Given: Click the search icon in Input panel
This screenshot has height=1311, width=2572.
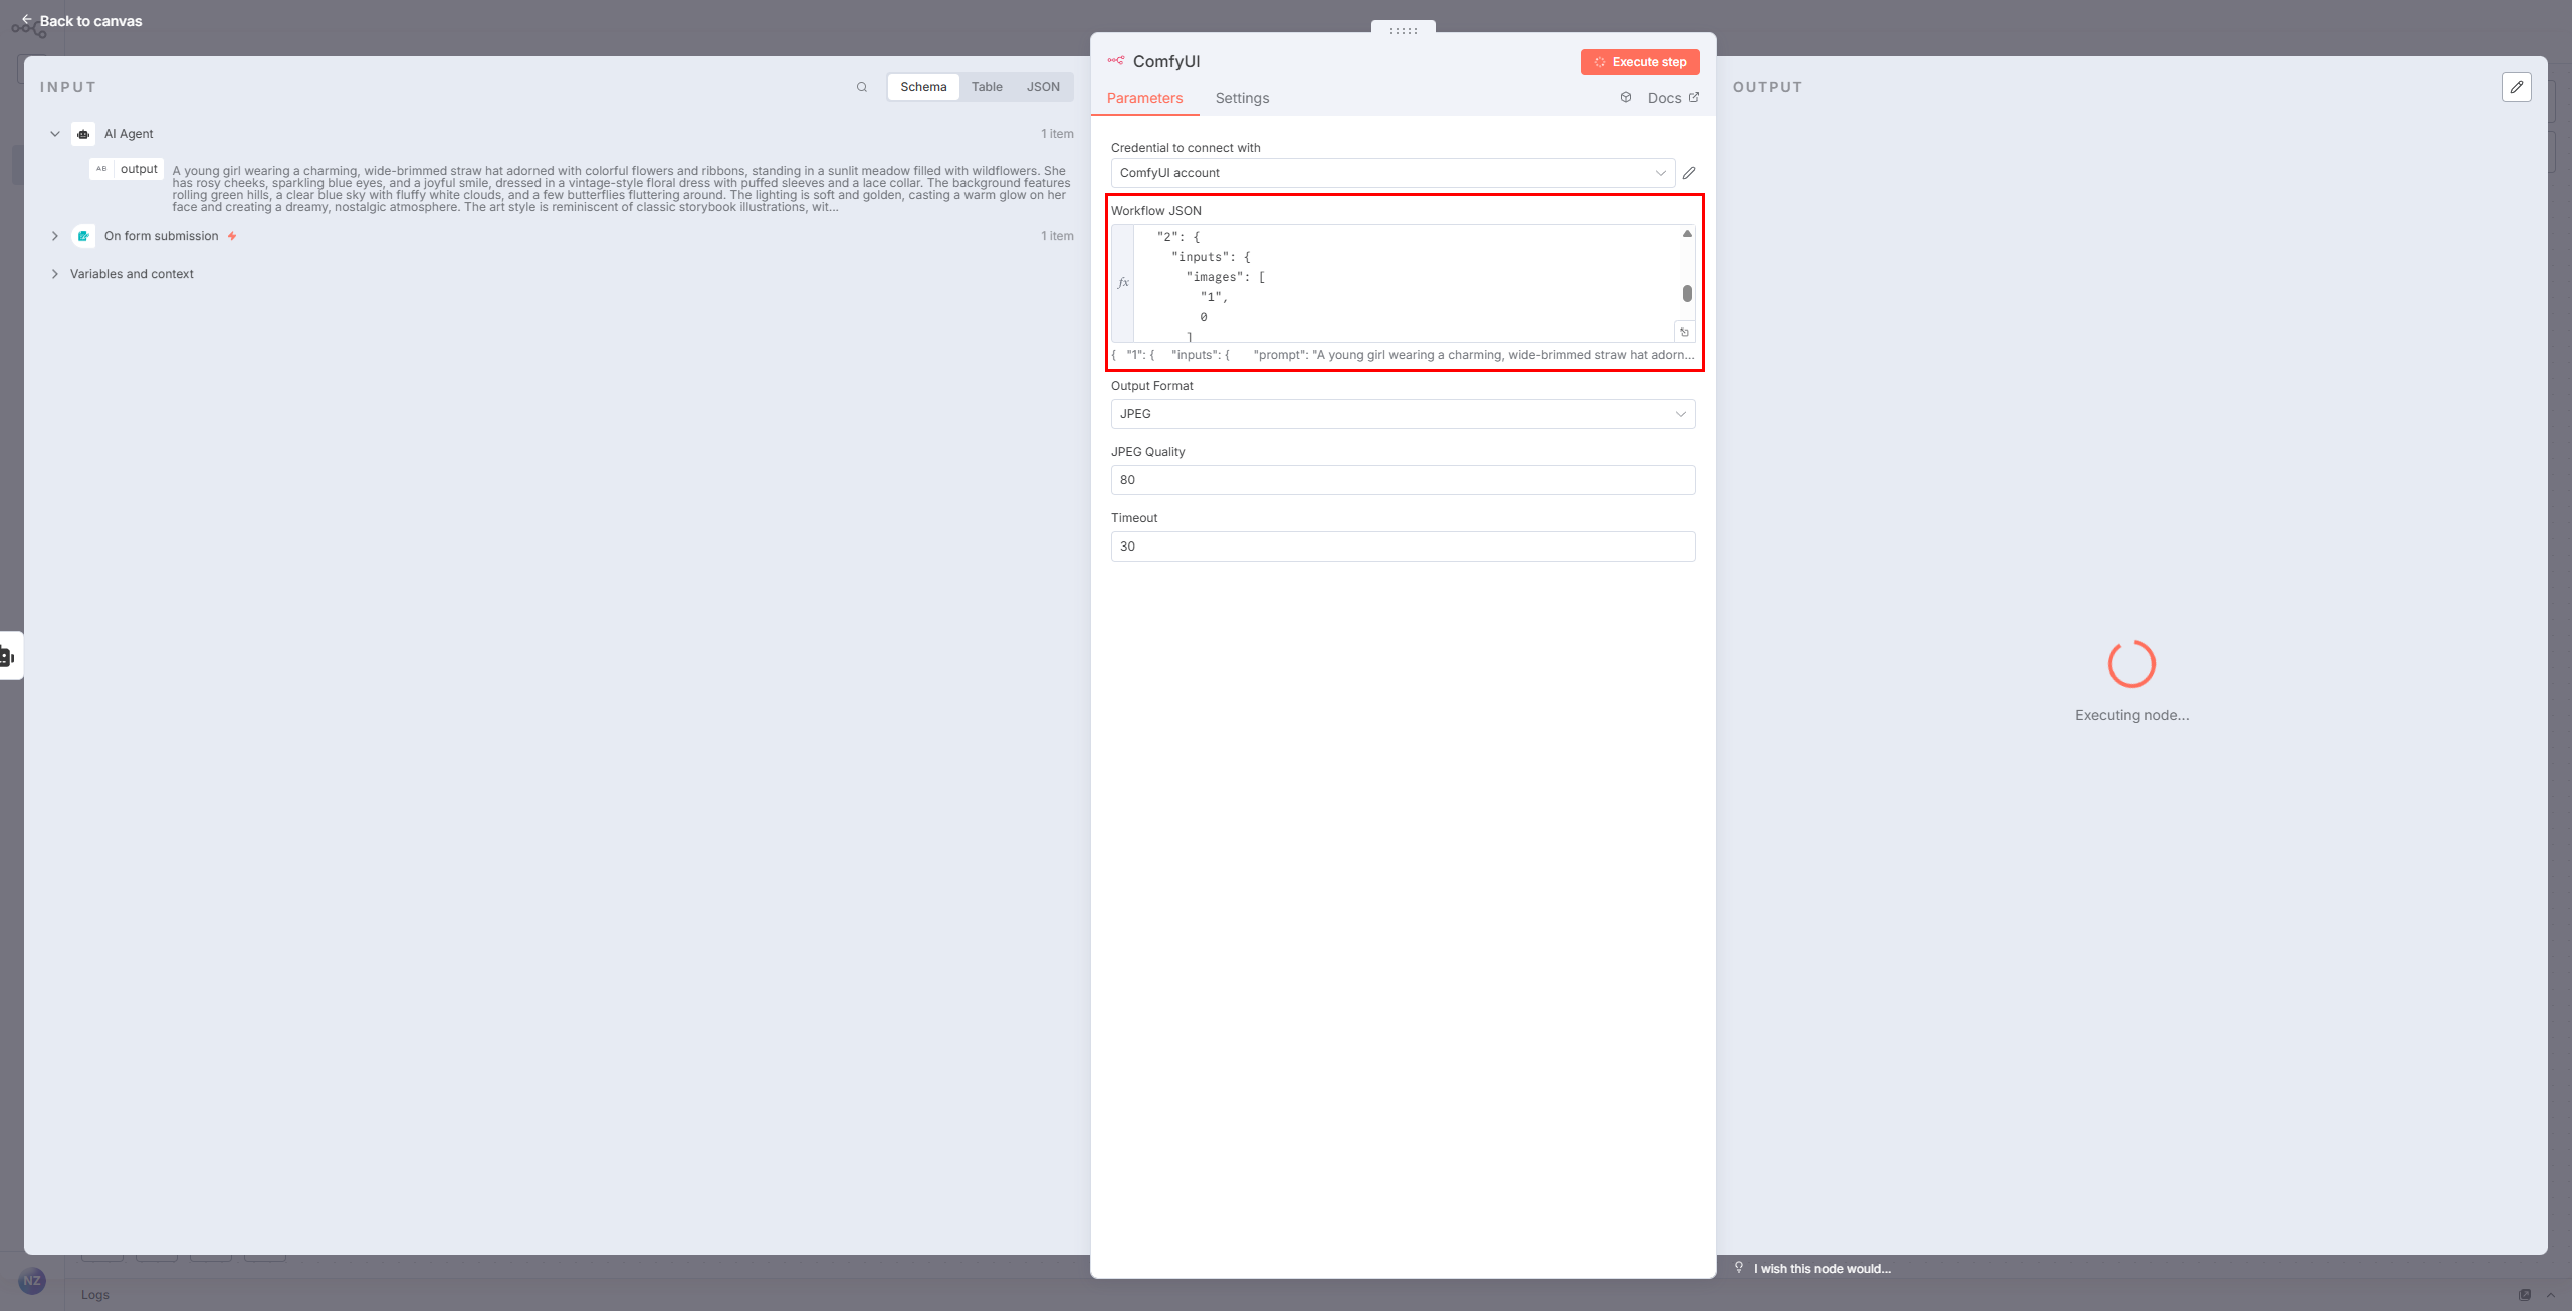Looking at the screenshot, I should pyautogui.click(x=862, y=88).
